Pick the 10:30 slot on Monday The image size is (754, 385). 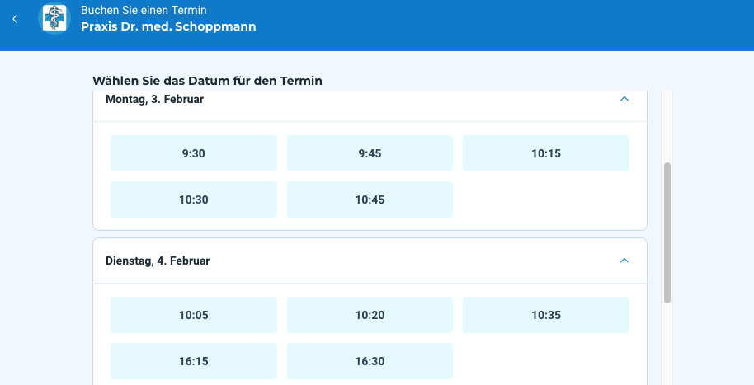[194, 200]
